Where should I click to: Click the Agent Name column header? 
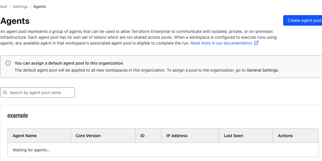(x=25, y=136)
